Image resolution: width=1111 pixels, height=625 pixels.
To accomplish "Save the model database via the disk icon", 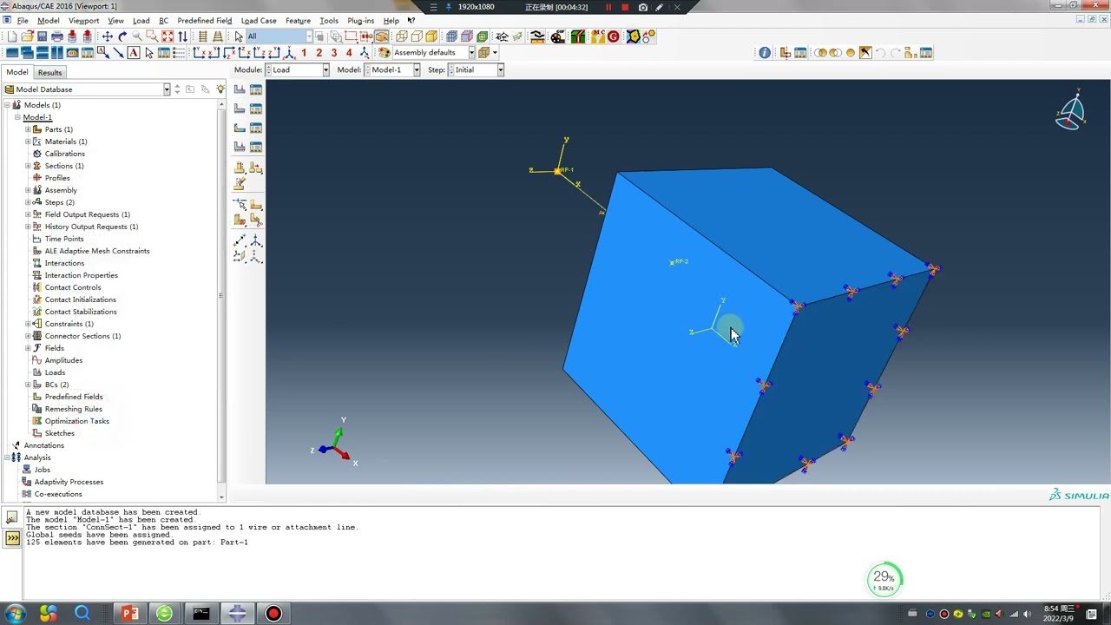I will click(42, 36).
